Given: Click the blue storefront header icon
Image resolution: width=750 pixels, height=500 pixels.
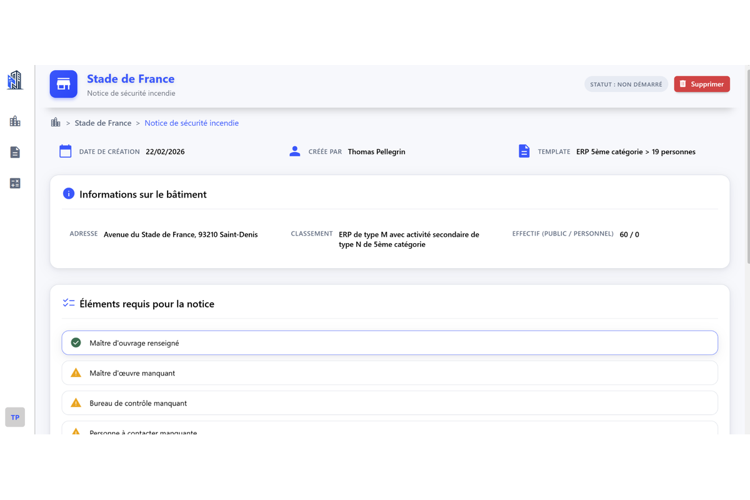Looking at the screenshot, I should (64, 84).
